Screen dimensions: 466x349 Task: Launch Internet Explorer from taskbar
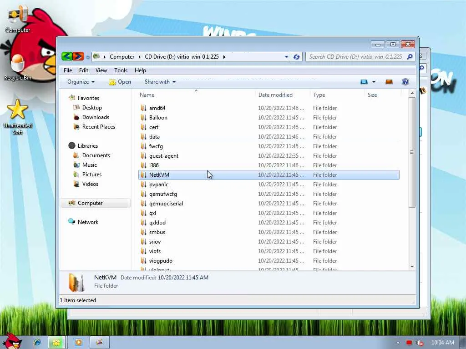pyautogui.click(x=37, y=343)
